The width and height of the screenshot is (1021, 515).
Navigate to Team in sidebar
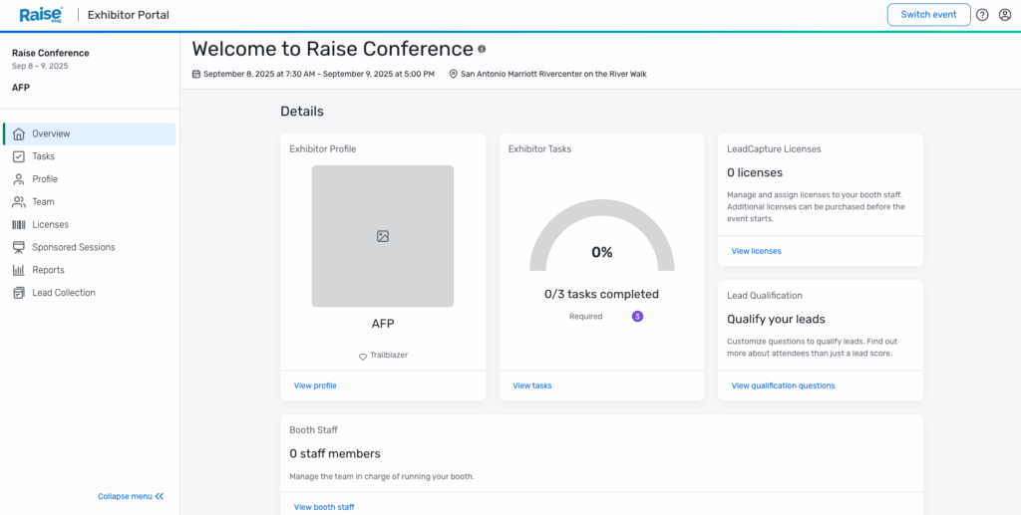(89, 202)
